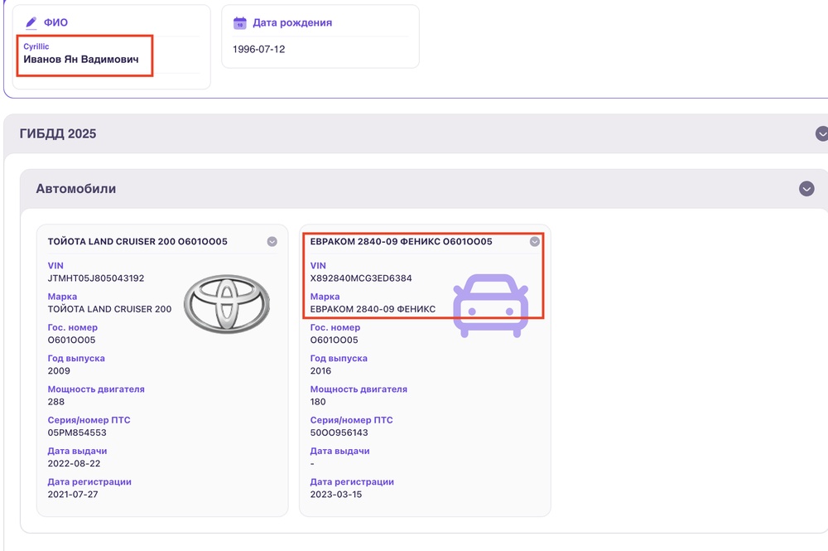This screenshot has width=828, height=551.
Task: Collapse the ГИБДД 2025 section chevron
Action: pos(821,133)
